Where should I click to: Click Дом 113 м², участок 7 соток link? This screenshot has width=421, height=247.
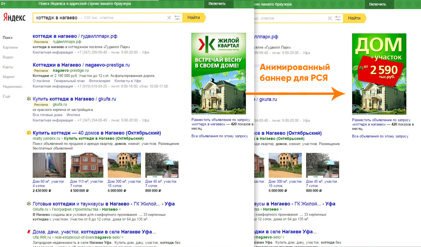87,184
